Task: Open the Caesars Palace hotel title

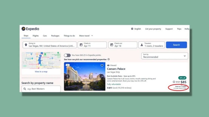Action: 116,69
